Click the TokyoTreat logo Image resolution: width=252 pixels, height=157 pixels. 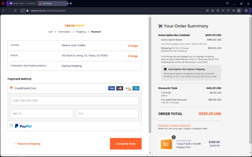pyautogui.click(x=74, y=26)
